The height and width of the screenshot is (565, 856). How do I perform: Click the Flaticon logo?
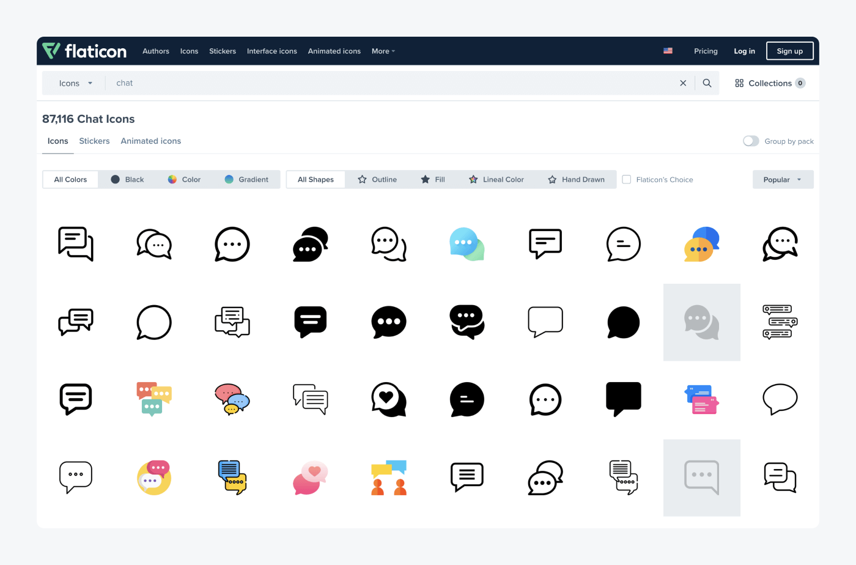point(84,51)
